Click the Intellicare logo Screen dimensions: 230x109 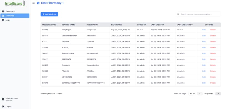(15, 4)
